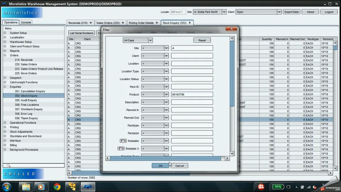Open the Location Type operator dropdown
The height and width of the screenshot is (192, 341).
[166, 71]
